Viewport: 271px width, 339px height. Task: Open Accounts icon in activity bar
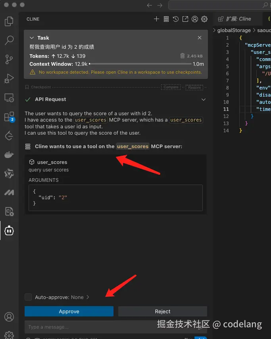click(9, 317)
